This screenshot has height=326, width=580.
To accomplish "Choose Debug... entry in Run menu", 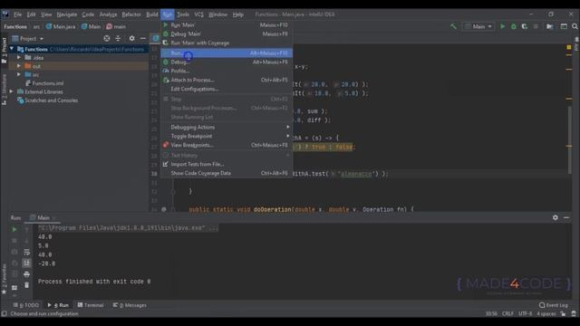I will 227,62.
